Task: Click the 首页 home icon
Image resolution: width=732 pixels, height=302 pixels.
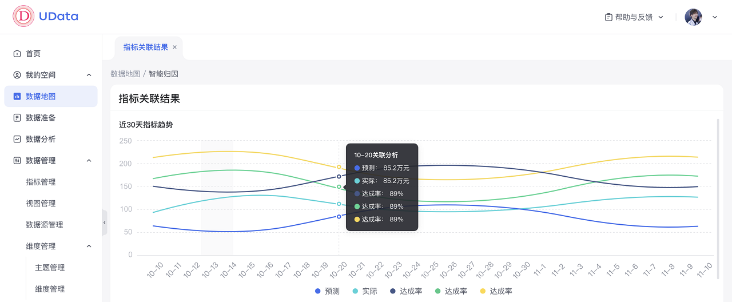Action: pyautogui.click(x=17, y=54)
